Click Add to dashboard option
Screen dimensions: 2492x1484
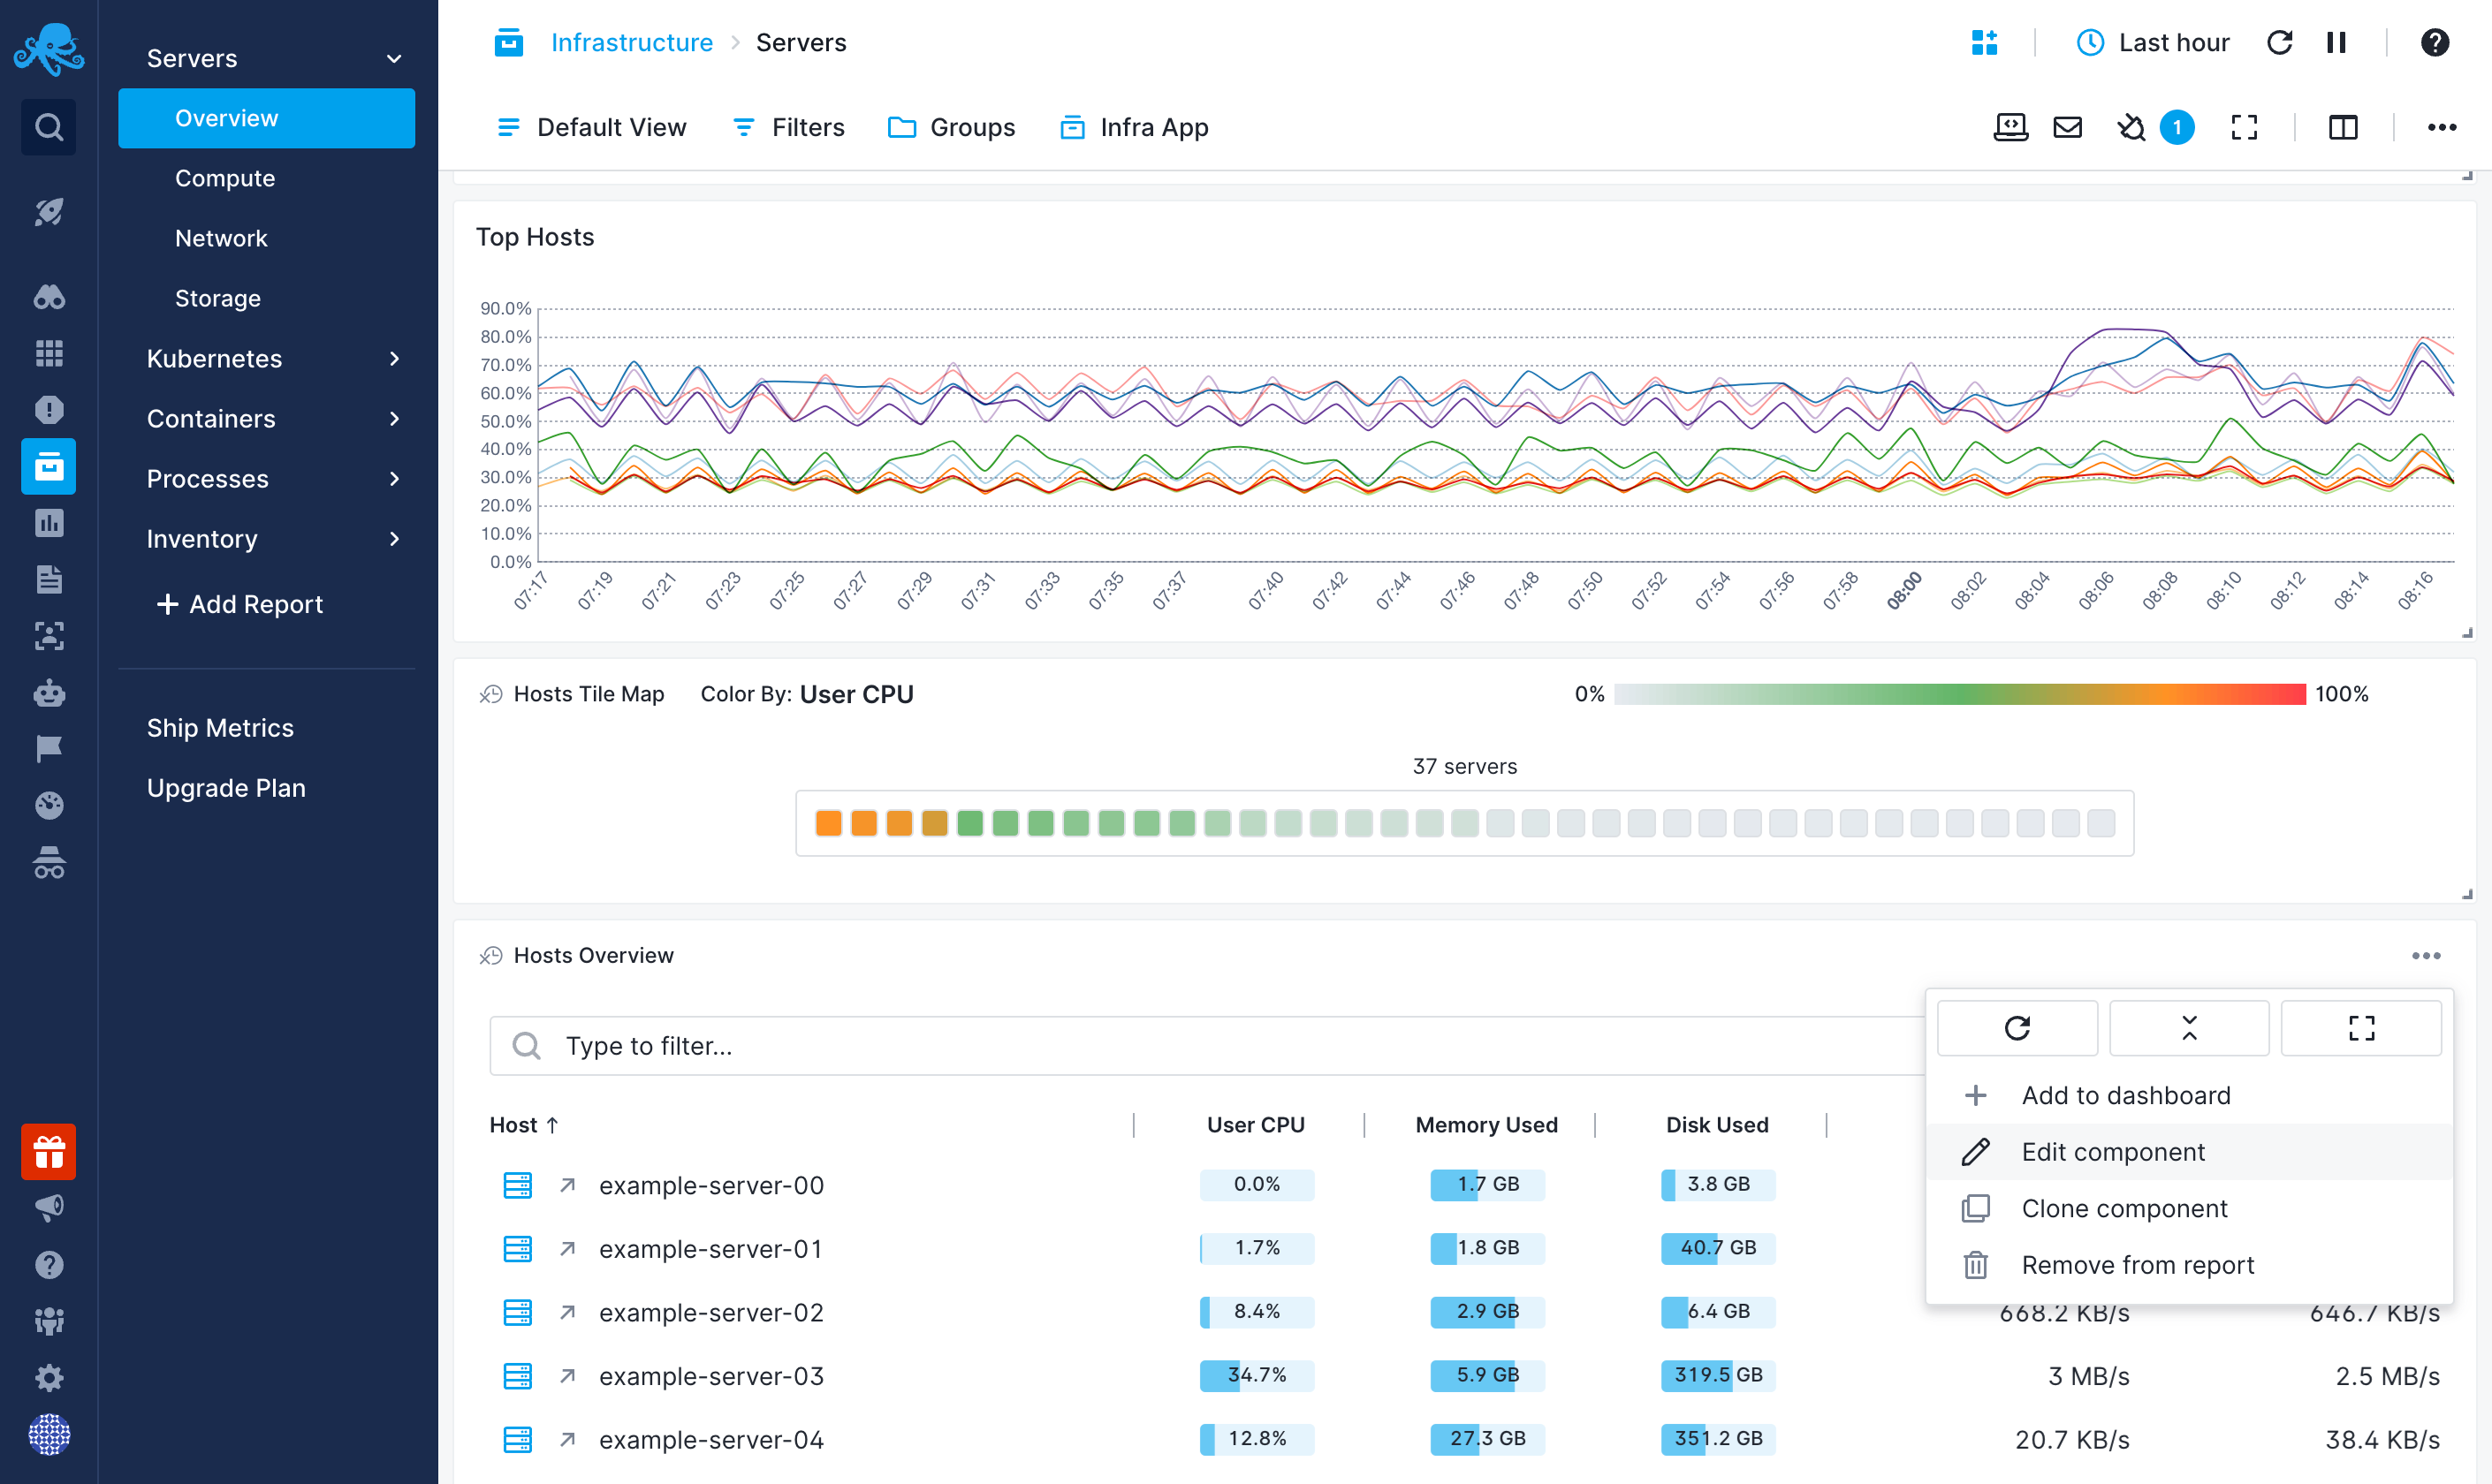pos(2124,1095)
